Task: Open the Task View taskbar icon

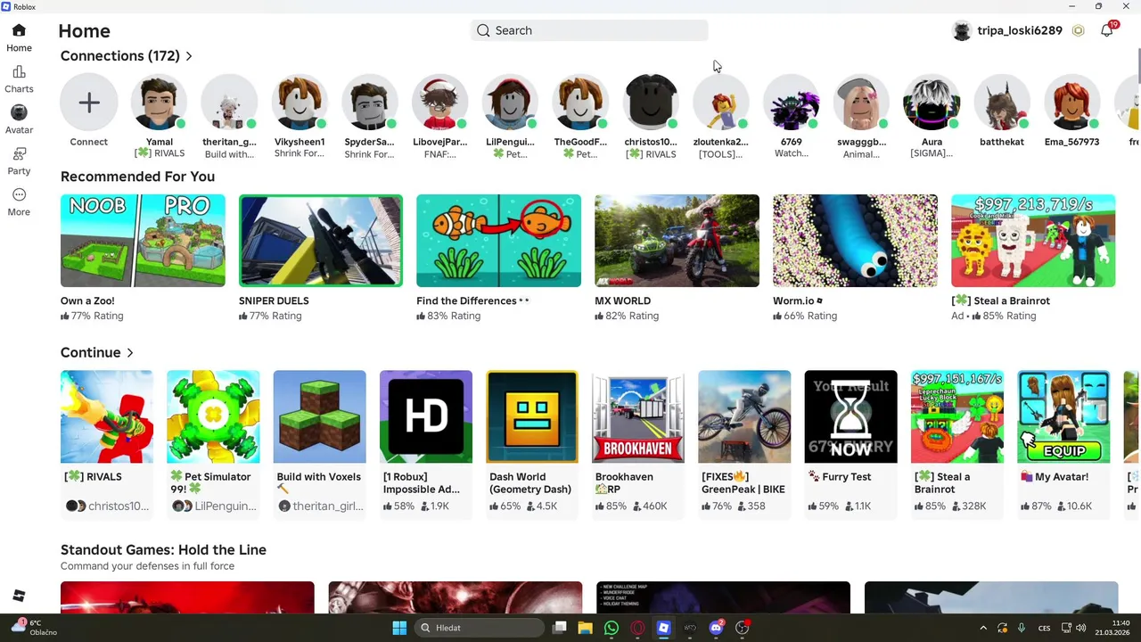Action: (559, 628)
